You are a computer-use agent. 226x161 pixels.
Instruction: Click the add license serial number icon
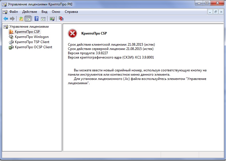tap(52, 19)
